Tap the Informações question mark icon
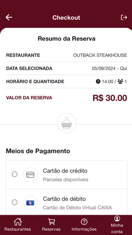Viewport: 132px width, 235px height. [84, 221]
